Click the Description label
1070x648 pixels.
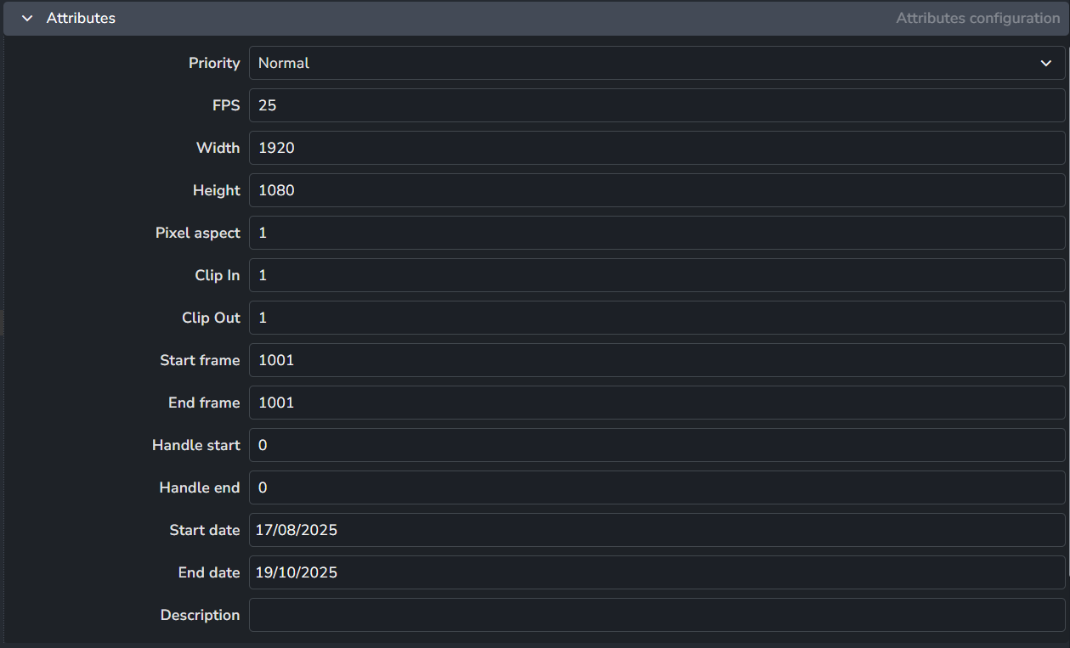tap(200, 615)
